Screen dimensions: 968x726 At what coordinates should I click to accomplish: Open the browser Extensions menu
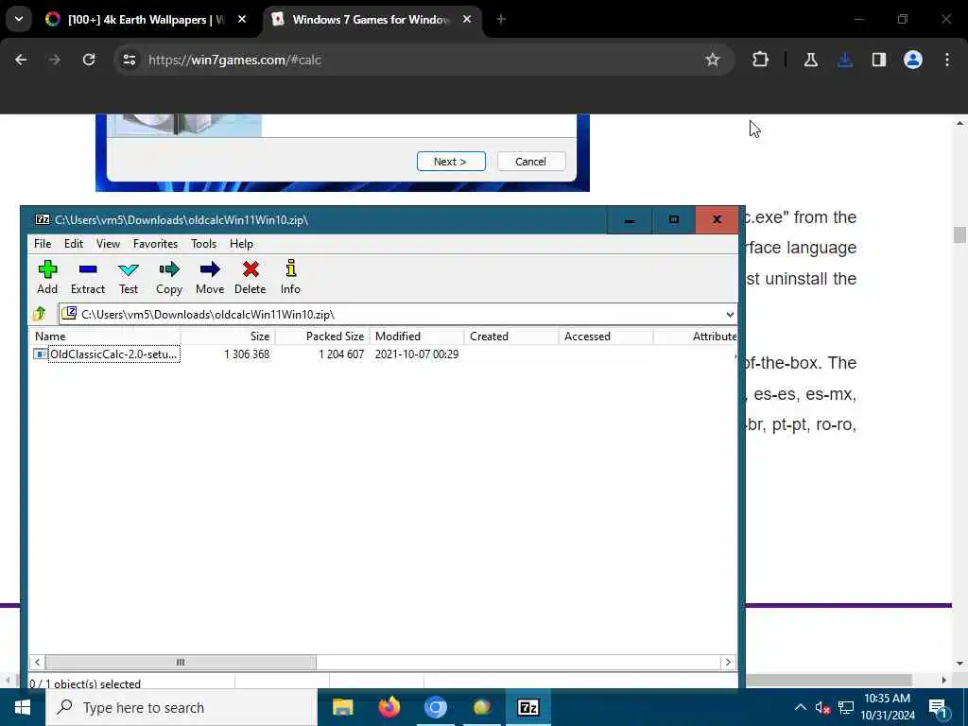pos(761,60)
